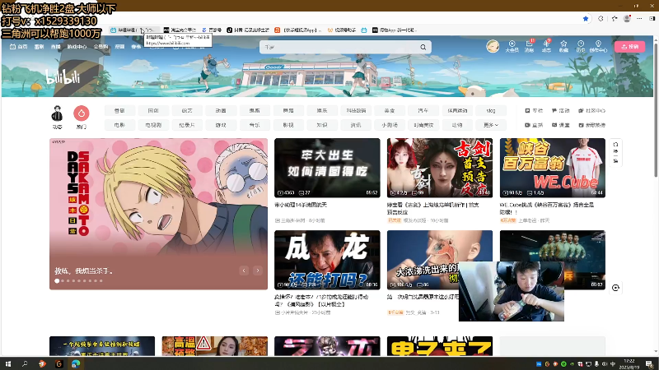Open the browser favorites list icon
The image size is (659, 370).
pos(614,18)
